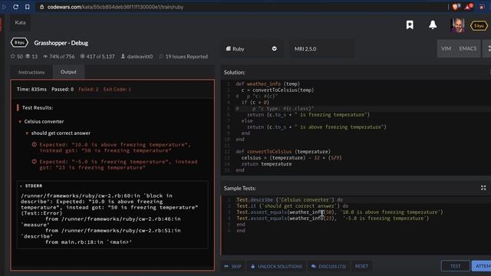This screenshot has height=276, width=491.
Task: Open the Grasshopper - Debug kata title
Action: (x=61, y=43)
